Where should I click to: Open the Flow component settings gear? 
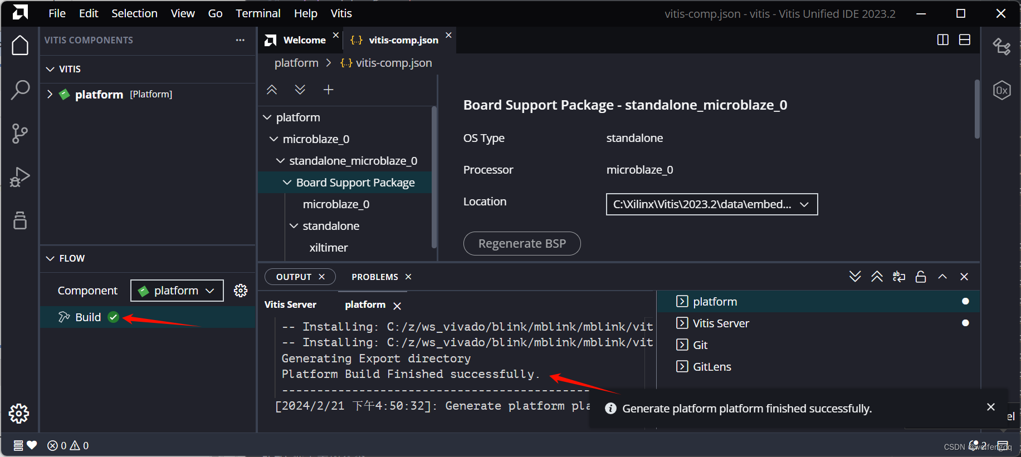tap(241, 291)
